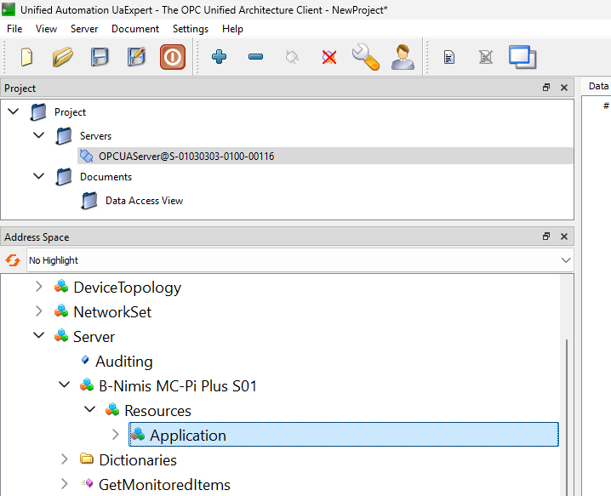Open a project via the folder icon

[x=63, y=57]
